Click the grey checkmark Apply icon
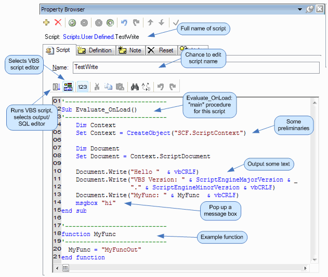The image size is (328, 277). 176,22
